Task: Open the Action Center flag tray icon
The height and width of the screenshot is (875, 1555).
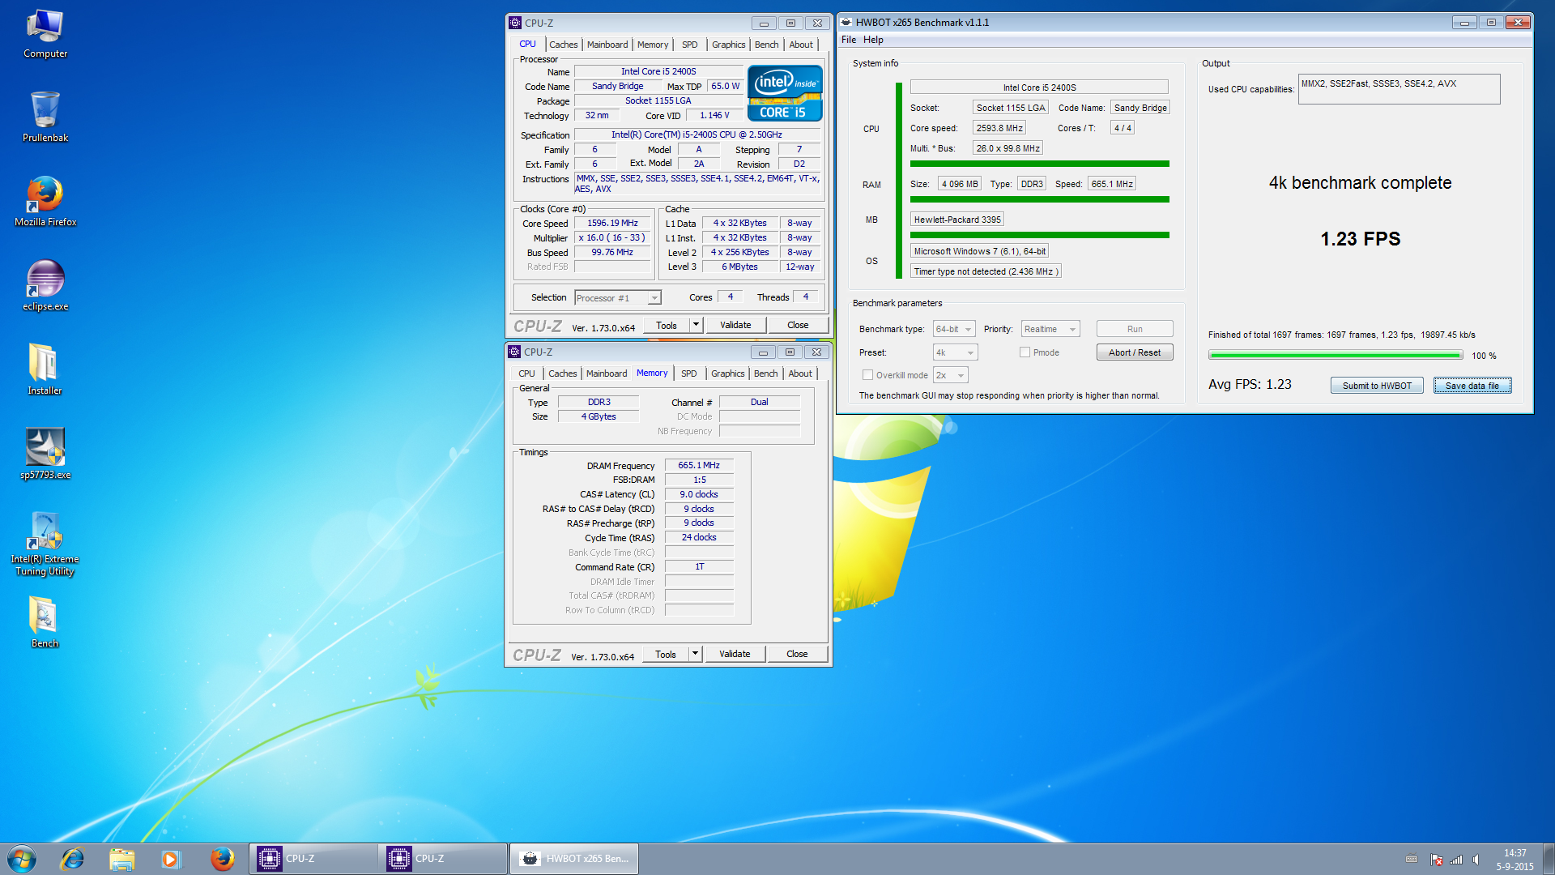Action: [x=1437, y=859]
